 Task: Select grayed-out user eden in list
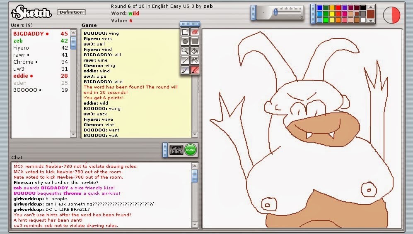[41, 83]
